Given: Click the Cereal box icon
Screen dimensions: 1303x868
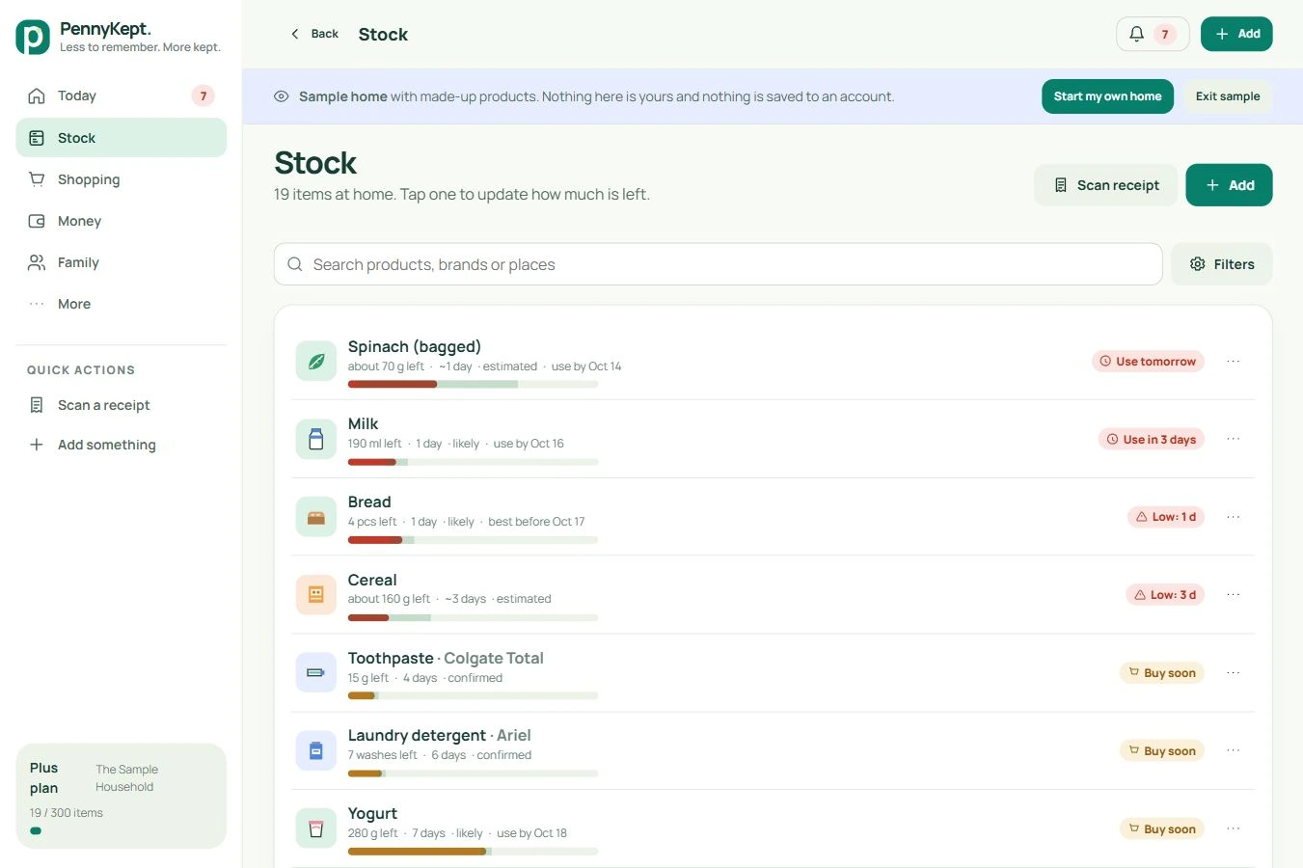Looking at the screenshot, I should coord(315,595).
